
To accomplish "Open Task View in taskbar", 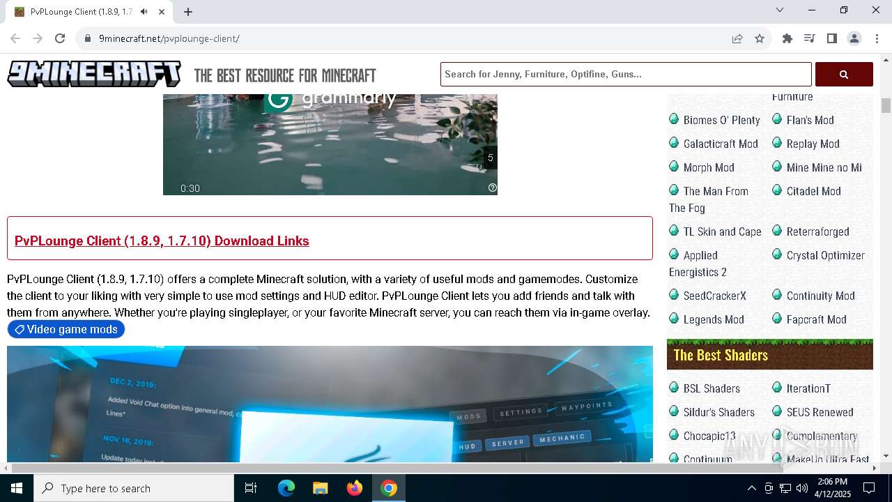I will pyautogui.click(x=251, y=488).
